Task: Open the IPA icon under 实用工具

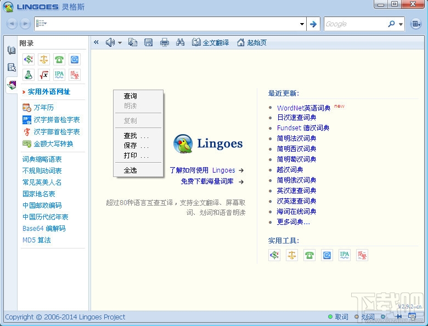Action: (x=345, y=255)
